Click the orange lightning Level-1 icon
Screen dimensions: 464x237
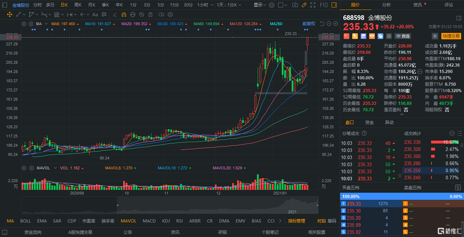(x=355, y=36)
